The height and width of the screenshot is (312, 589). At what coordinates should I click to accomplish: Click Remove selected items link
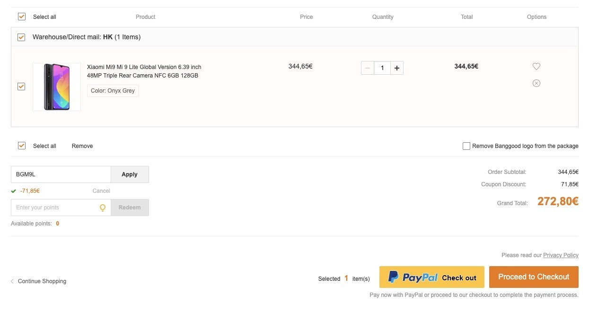click(82, 146)
